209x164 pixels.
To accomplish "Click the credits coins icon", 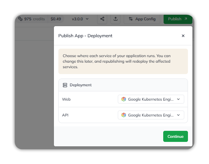I will (x=20, y=19).
